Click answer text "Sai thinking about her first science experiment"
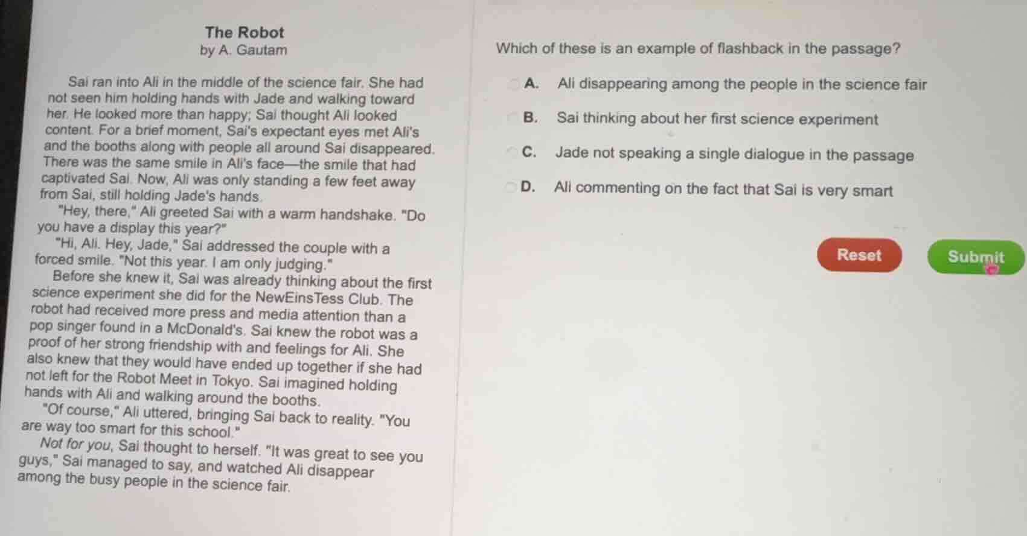This screenshot has width=1027, height=536. (717, 118)
